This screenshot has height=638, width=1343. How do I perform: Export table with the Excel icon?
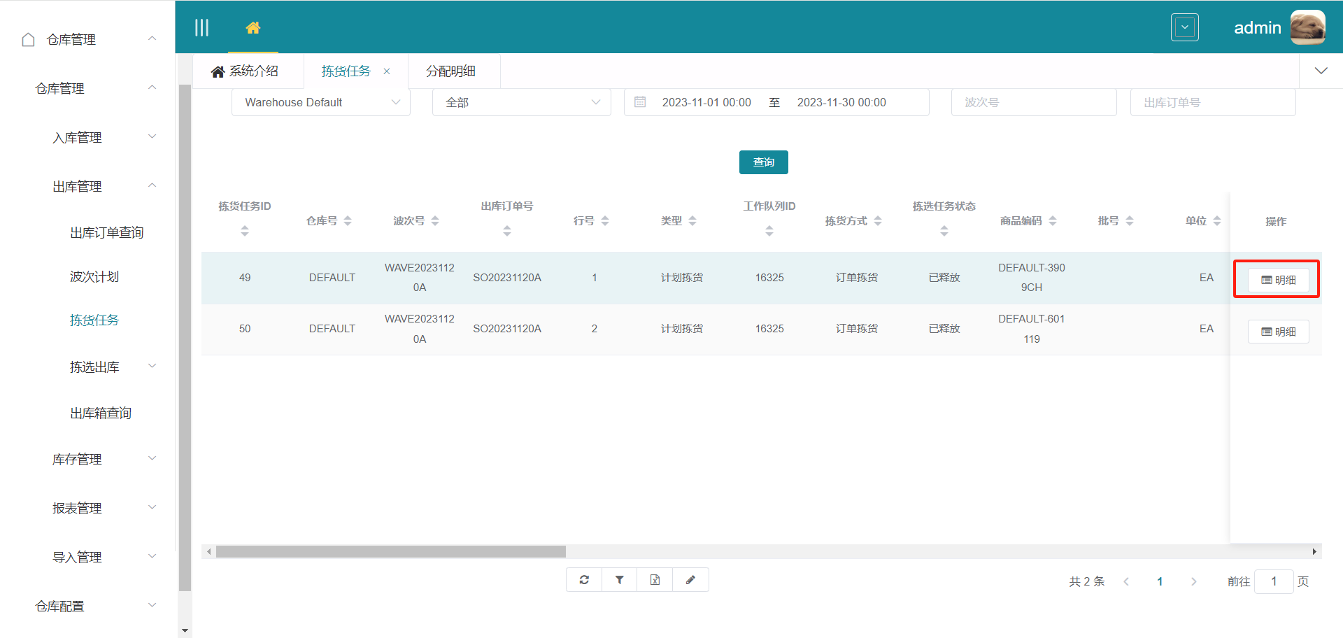pos(655,579)
